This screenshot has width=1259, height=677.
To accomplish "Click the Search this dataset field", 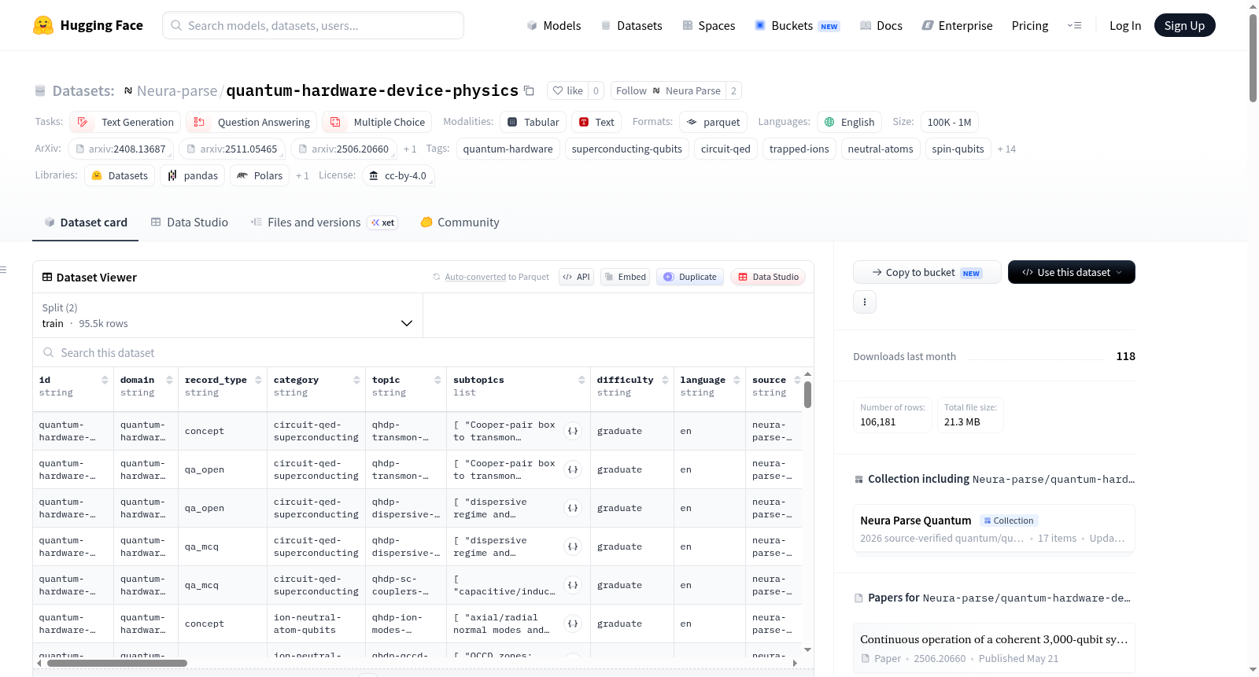I will (x=423, y=353).
